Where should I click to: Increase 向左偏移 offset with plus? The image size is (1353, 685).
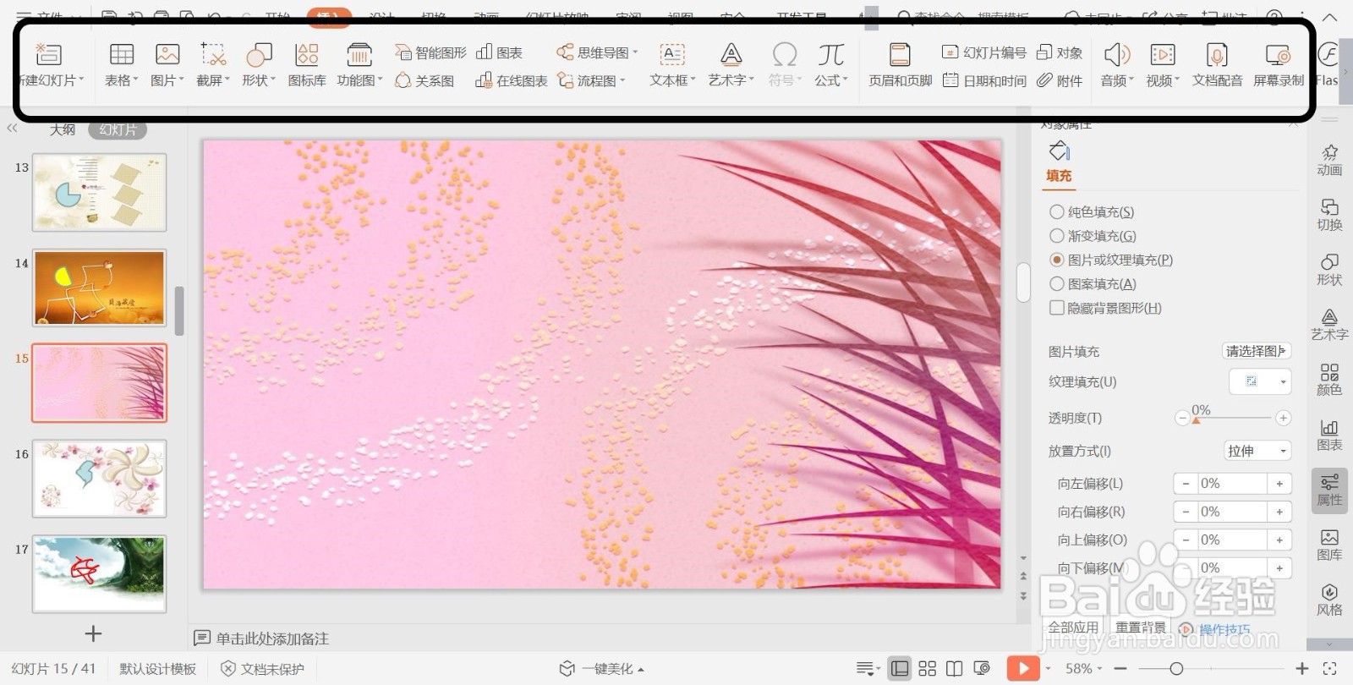[1279, 484]
